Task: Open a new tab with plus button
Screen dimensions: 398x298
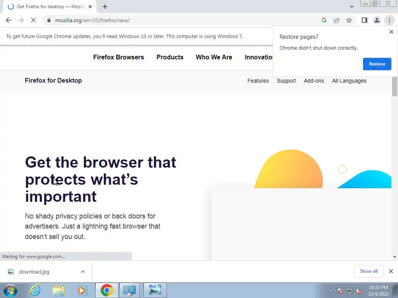Action: pos(105,7)
